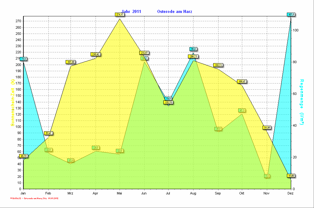Viewport: 314px width, 208px height.
Task: Click the September sunshine label 192,72
Action: point(218,65)
